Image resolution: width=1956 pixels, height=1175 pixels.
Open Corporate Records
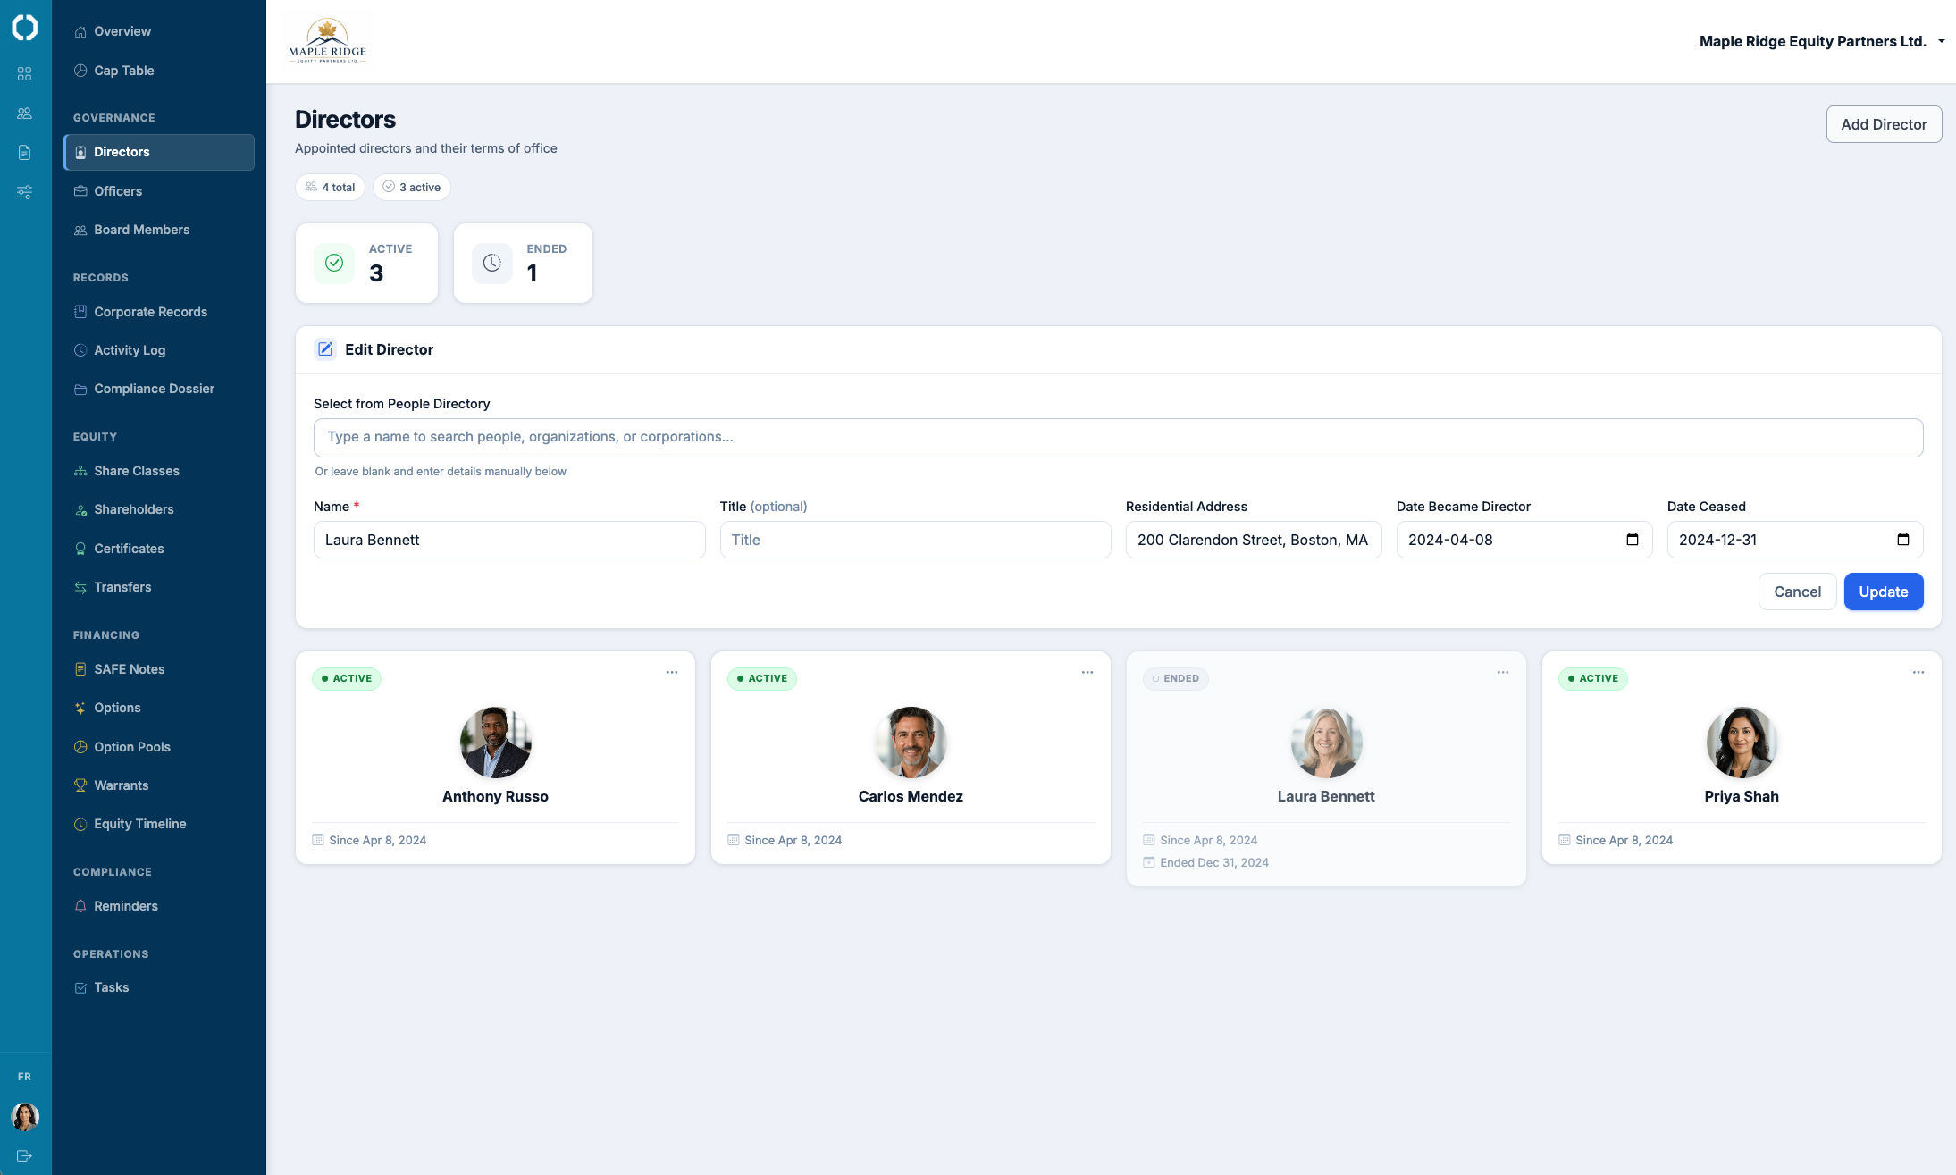159,312
